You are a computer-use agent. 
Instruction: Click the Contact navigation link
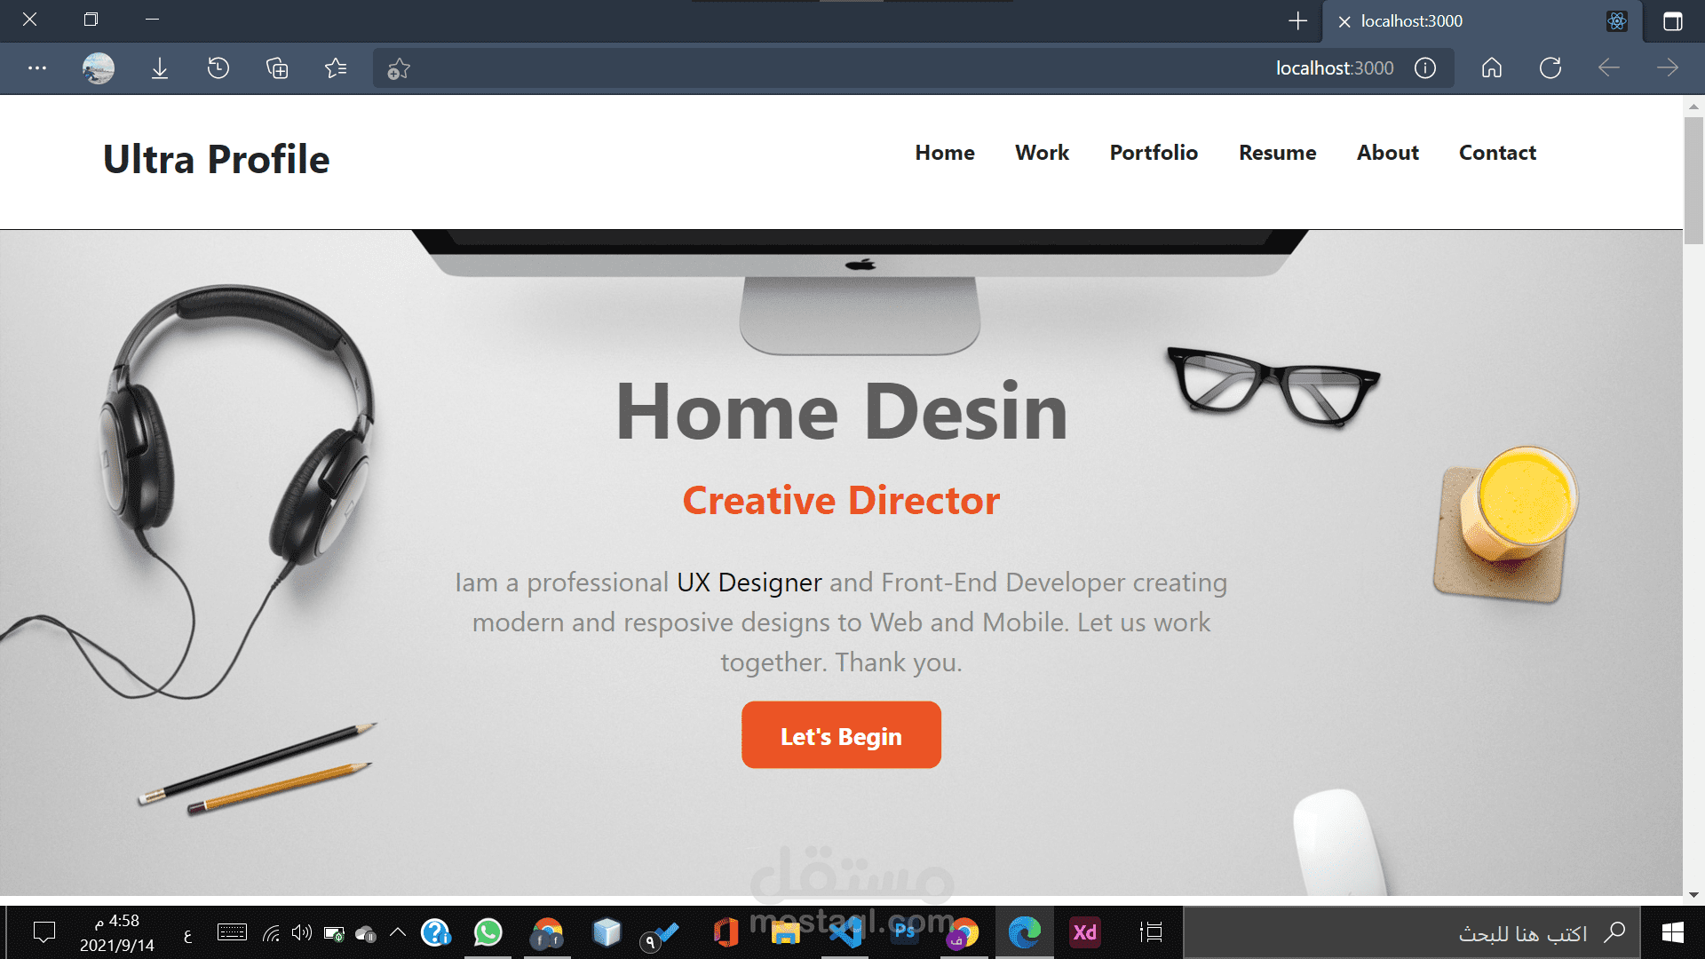click(x=1499, y=152)
